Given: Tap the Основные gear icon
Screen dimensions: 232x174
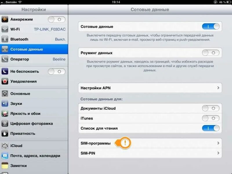Looking at the screenshot, I should tap(5, 94).
